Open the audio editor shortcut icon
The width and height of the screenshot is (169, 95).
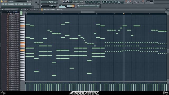click(x=113, y=2)
